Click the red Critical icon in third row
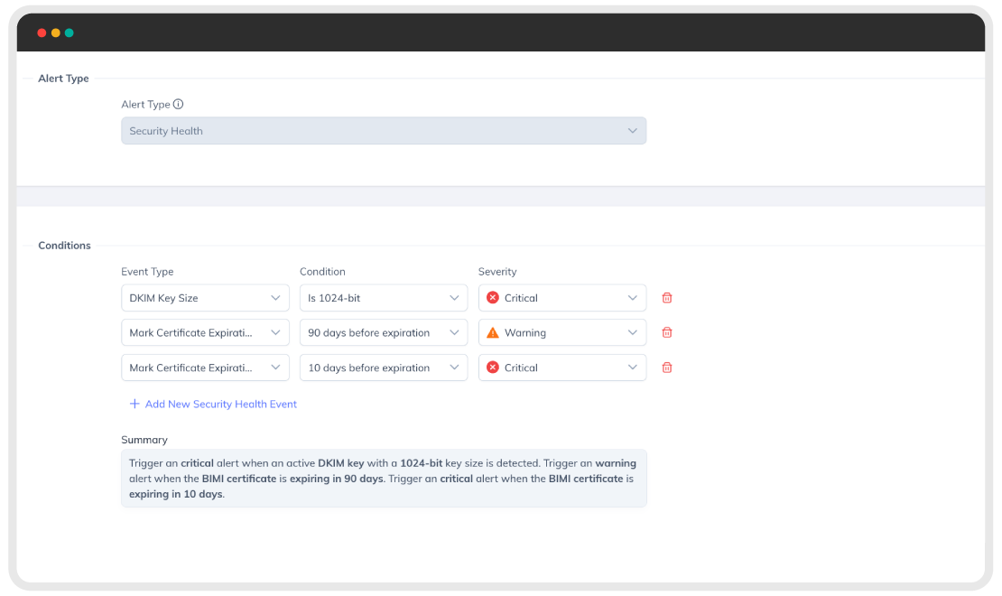This screenshot has width=1002, height=596. pos(493,368)
